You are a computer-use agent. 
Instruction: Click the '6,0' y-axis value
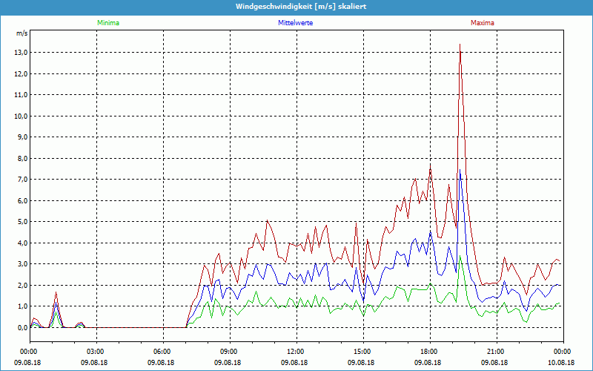(x=23, y=200)
